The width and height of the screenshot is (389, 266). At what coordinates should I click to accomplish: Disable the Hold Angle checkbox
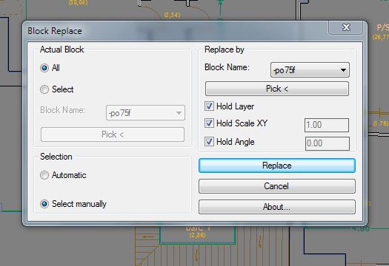(x=209, y=142)
